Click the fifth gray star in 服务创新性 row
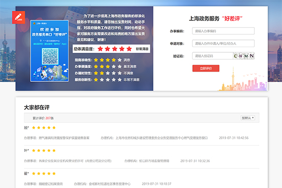This screenshot has height=188, width=282. 119,79
